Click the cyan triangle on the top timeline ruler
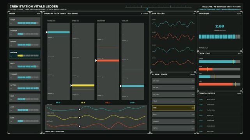 click(147, 9)
